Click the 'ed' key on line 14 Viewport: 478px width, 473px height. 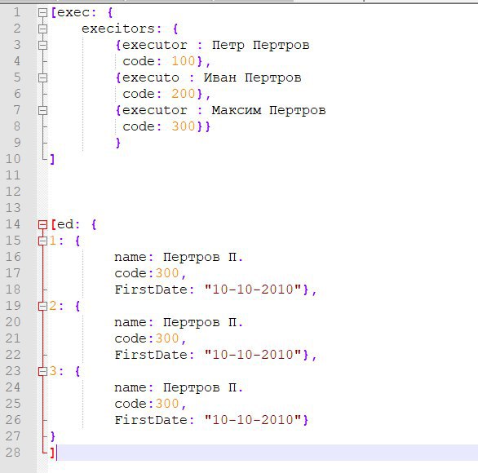65,224
